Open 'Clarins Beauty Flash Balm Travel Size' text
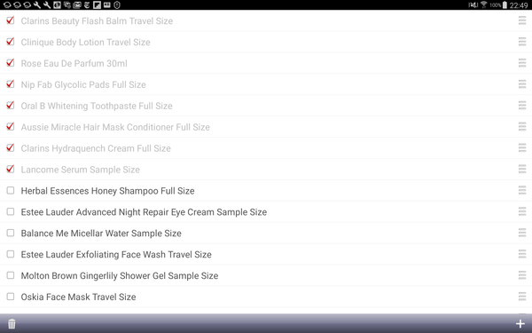The width and height of the screenshot is (532, 333). tap(97, 21)
